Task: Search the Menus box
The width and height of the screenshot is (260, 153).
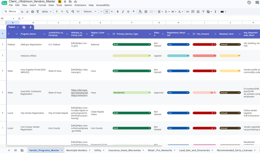Action: click(x=11, y=11)
